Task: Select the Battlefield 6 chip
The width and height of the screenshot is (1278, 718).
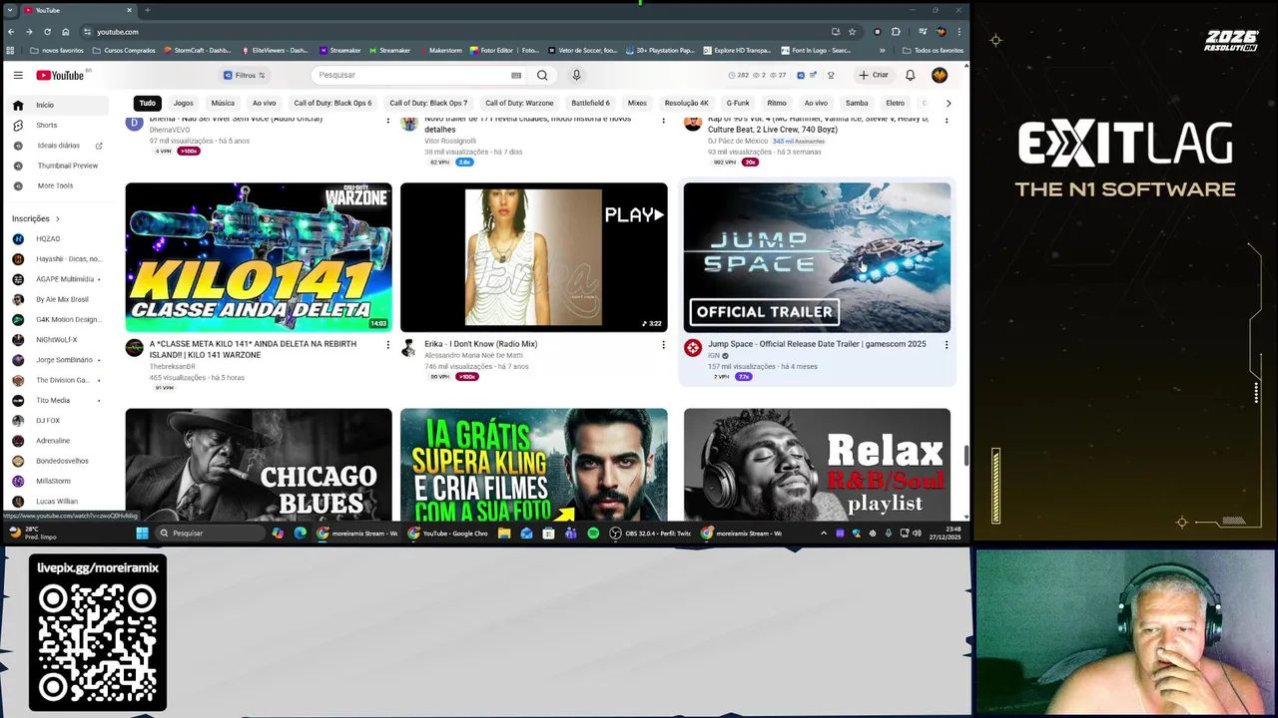Action: (x=590, y=103)
